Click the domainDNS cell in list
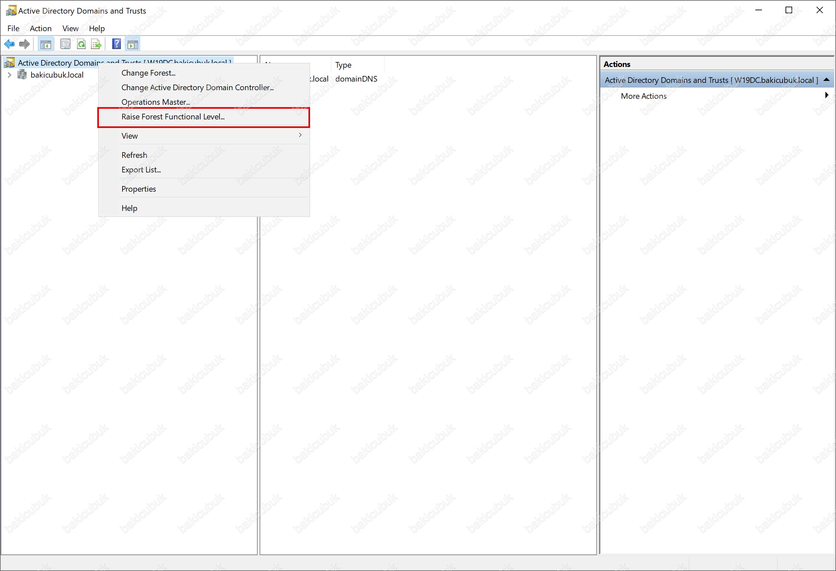836x571 pixels. (x=356, y=79)
